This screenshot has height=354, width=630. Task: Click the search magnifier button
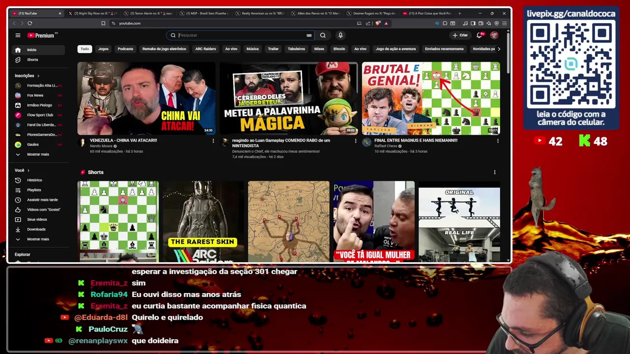click(323, 35)
